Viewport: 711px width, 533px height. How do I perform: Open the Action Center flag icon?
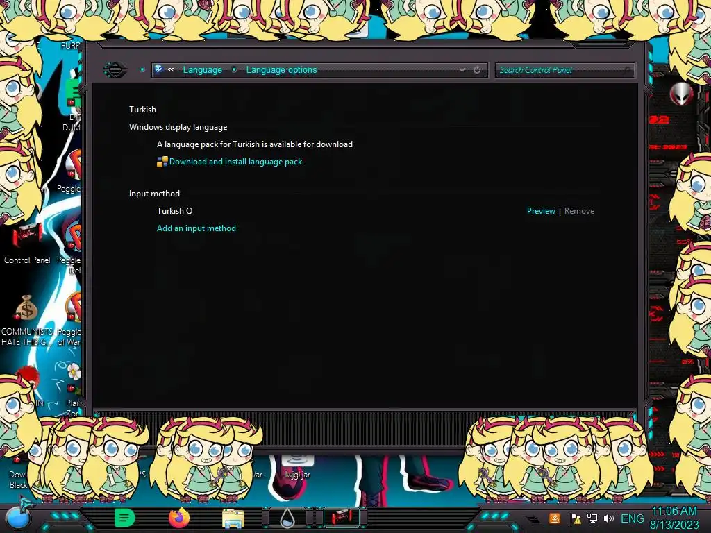pyautogui.click(x=575, y=518)
